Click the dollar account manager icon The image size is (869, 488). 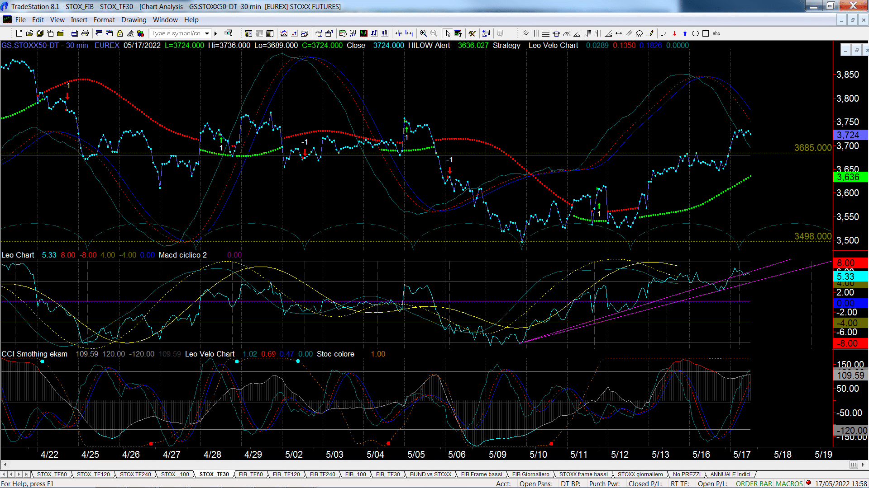pos(248,33)
